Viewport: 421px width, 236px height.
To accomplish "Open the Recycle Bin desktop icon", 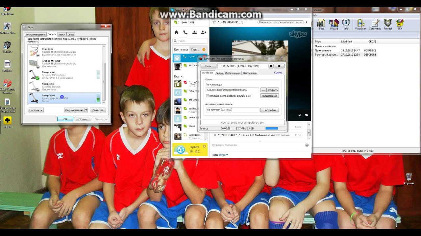I will [x=409, y=179].
